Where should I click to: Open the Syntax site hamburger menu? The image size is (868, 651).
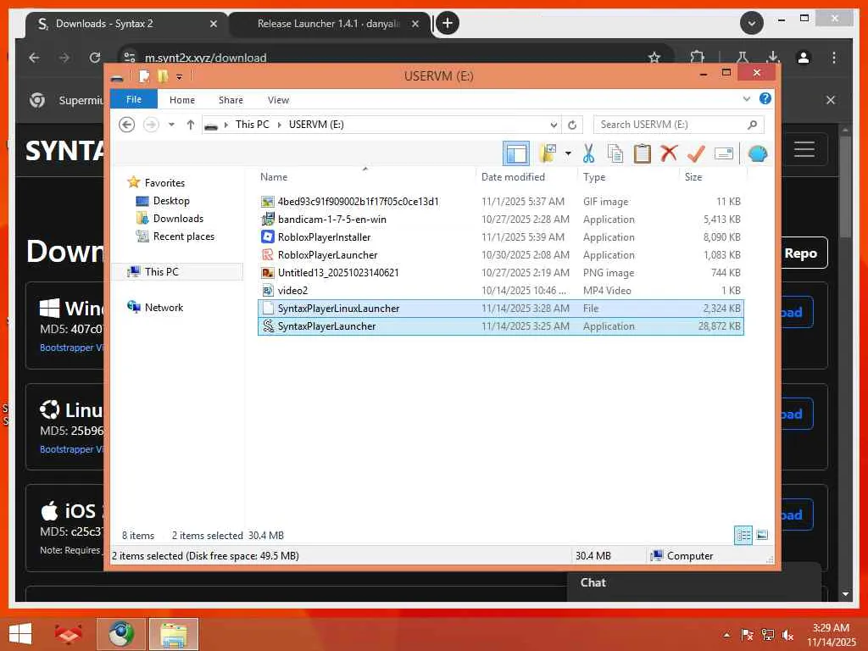804,149
